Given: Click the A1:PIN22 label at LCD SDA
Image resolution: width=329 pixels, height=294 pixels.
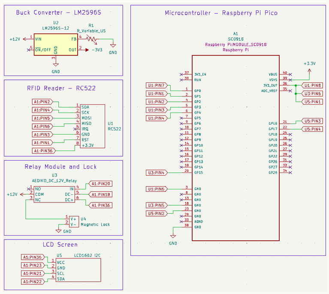Looking at the screenshot, I should tap(33, 282).
